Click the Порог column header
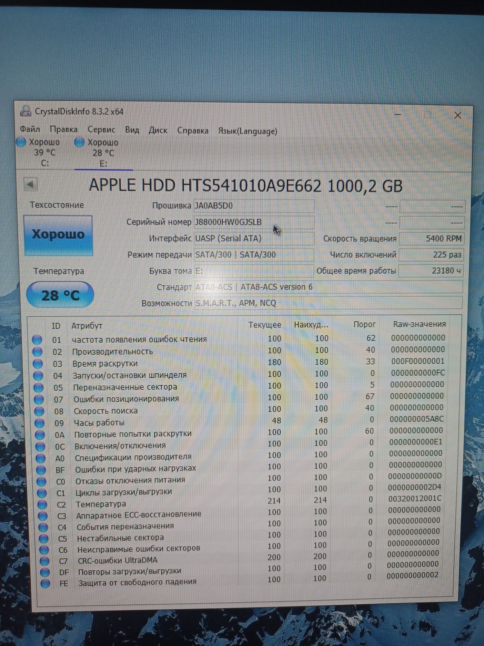This screenshot has height=646, width=484. (365, 324)
